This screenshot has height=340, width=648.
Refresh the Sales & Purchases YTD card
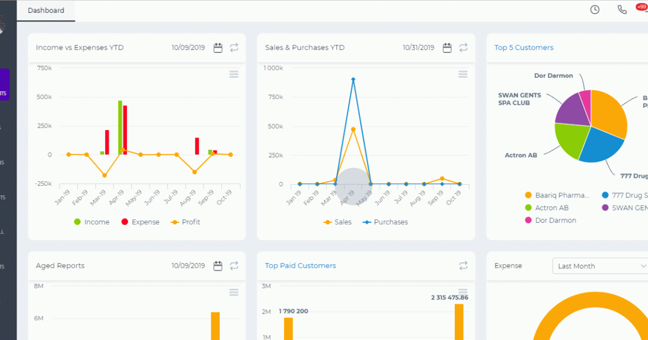click(463, 47)
